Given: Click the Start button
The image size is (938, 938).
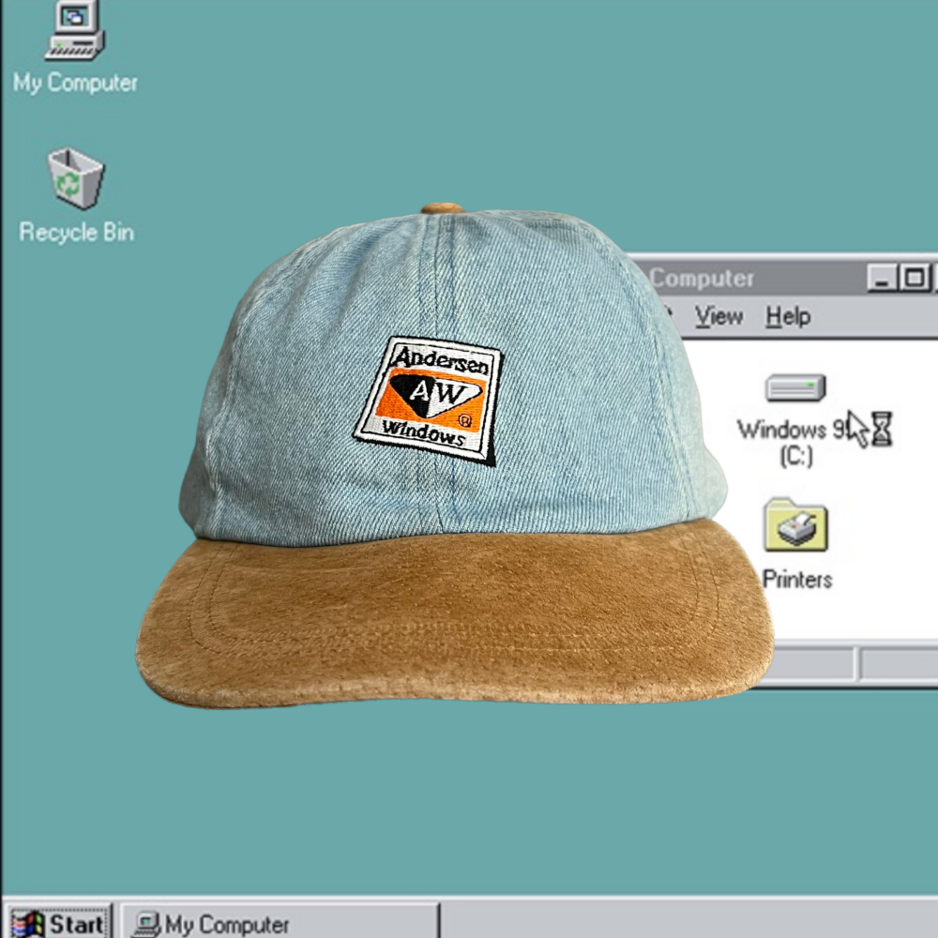Looking at the screenshot, I should pos(60,923).
